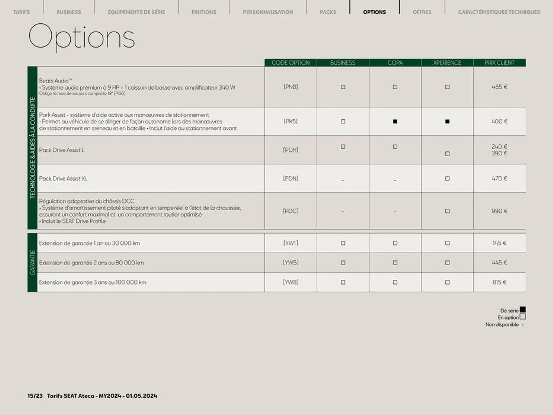The width and height of the screenshot is (553, 415).
Task: Tick Pack Drive Assist L under Xperience
Action: click(x=447, y=154)
